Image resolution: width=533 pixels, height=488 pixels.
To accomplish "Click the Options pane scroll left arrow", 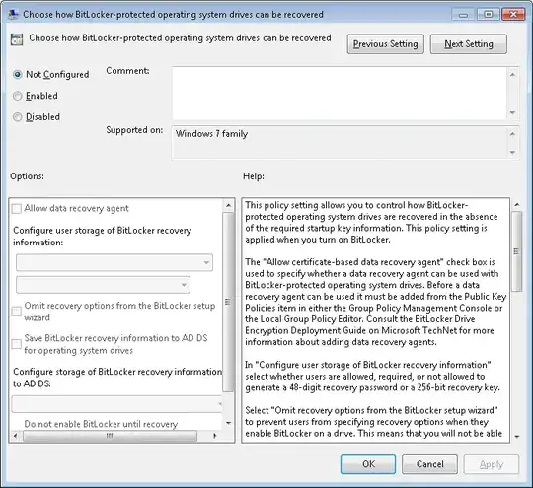I will click(16, 436).
